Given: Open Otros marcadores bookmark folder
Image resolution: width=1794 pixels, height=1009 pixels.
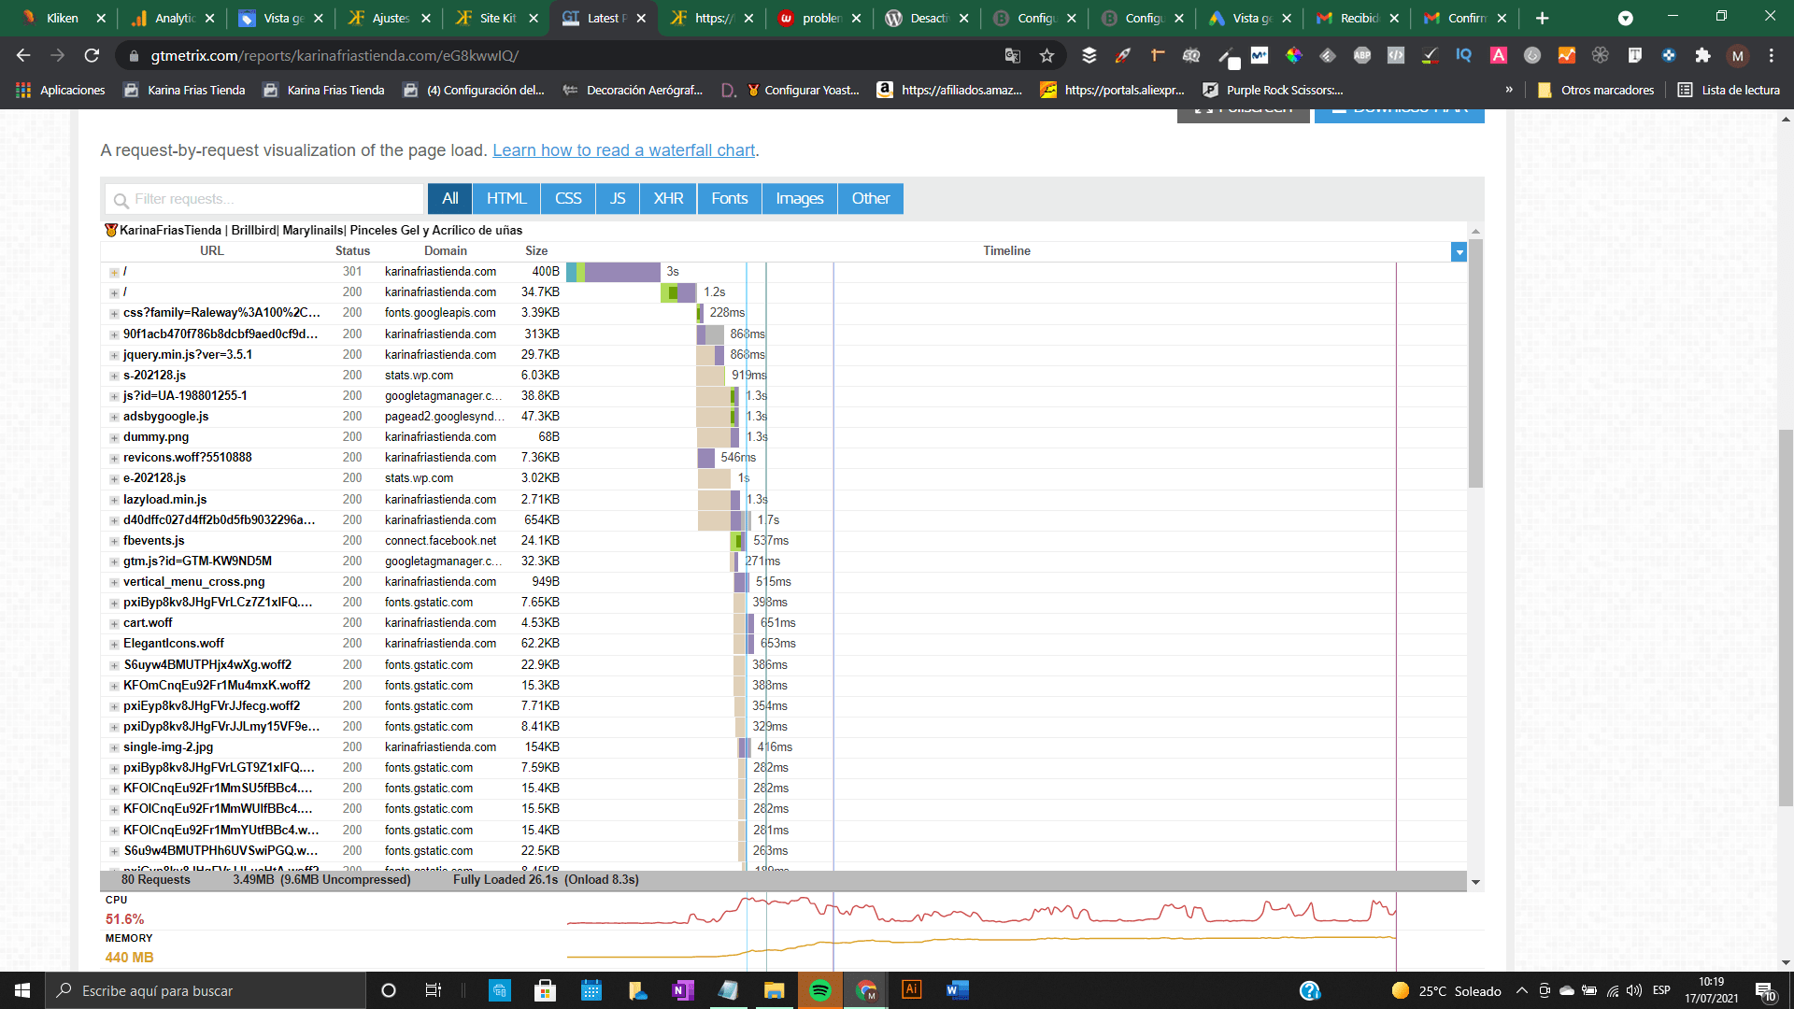Looking at the screenshot, I should click(1596, 90).
